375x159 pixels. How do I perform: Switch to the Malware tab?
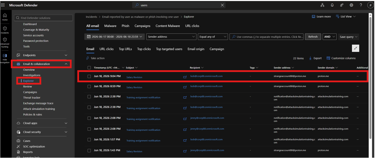(110, 26)
